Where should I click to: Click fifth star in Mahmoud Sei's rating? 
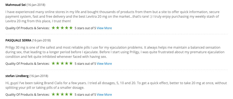click(x=71, y=28)
